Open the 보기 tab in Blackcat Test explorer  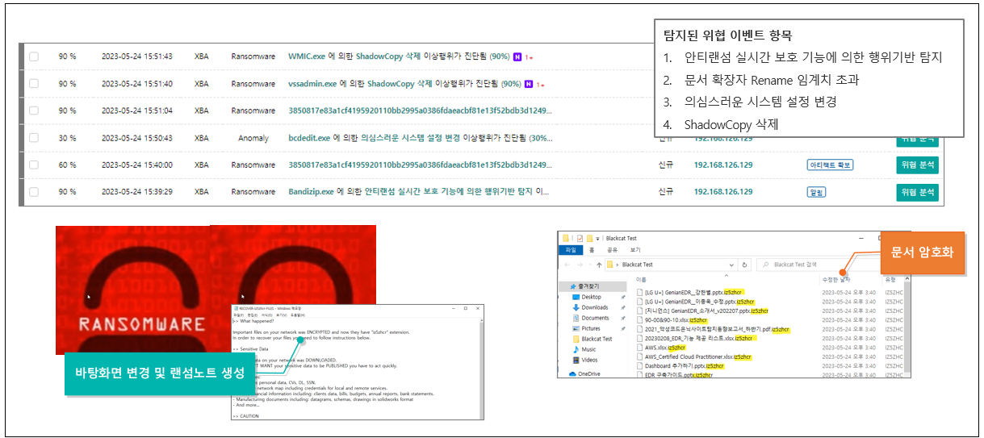(x=635, y=250)
